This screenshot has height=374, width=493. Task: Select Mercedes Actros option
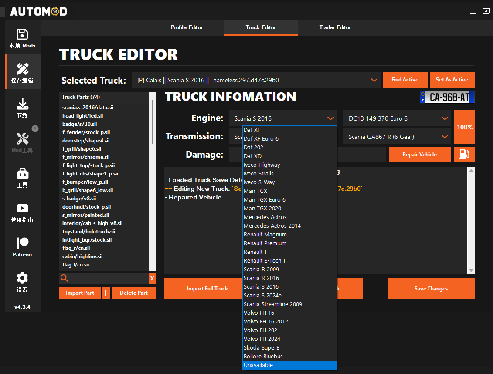coord(289,217)
